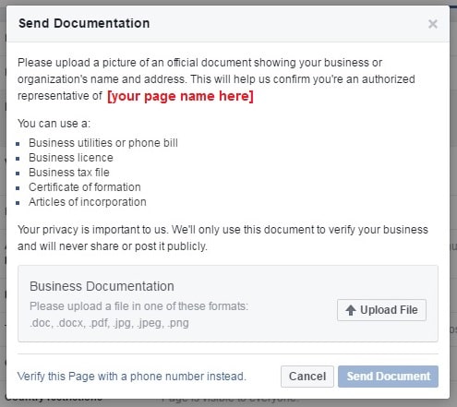Click the 'Certificate of formation' list item

point(85,187)
